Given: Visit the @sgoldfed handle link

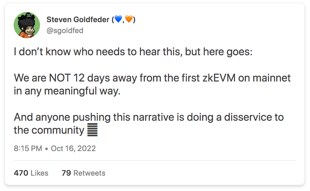Looking at the screenshot, I should pyautogui.click(x=65, y=31).
